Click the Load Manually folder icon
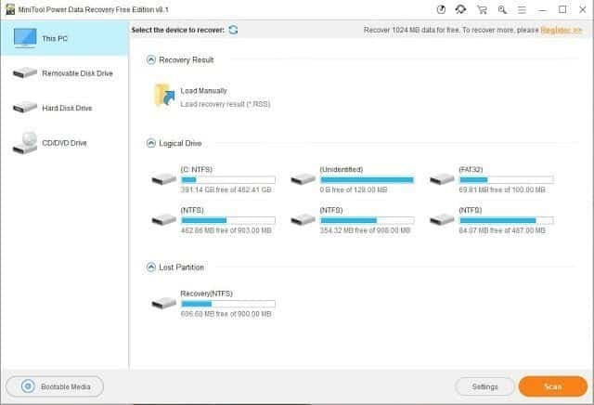This screenshot has width=594, height=405. click(165, 95)
